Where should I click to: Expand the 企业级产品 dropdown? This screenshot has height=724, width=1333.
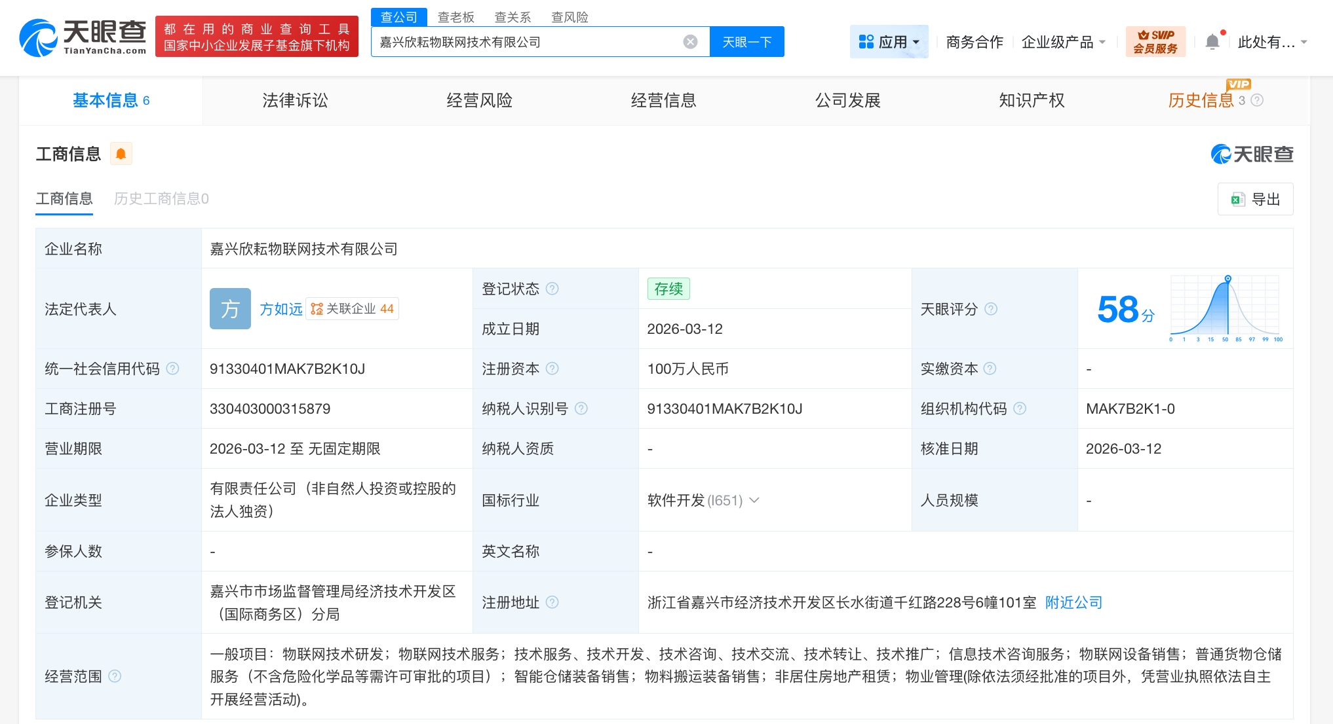coord(1063,42)
